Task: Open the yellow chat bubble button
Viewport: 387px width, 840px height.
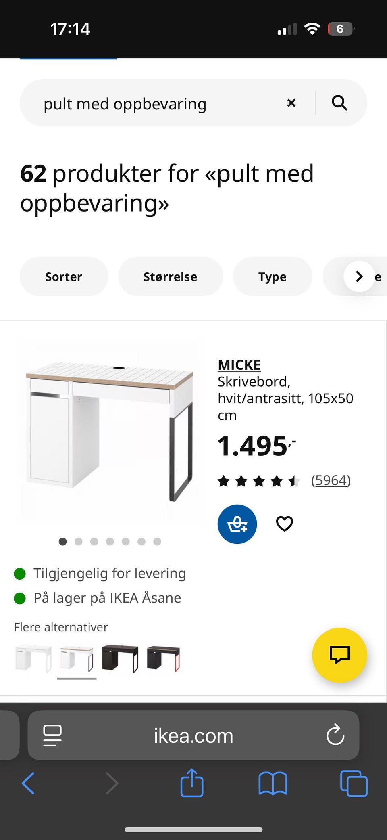Action: 339,655
